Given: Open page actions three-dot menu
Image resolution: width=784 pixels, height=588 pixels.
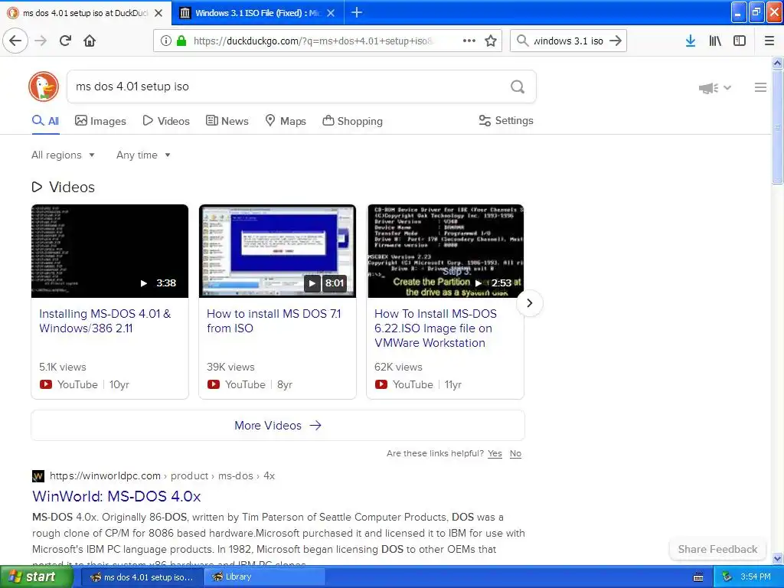Looking at the screenshot, I should point(469,41).
